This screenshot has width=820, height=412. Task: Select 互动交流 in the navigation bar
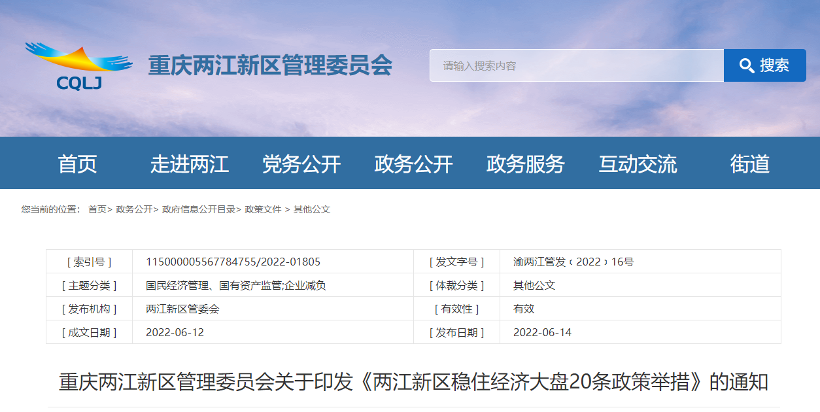coord(638,163)
